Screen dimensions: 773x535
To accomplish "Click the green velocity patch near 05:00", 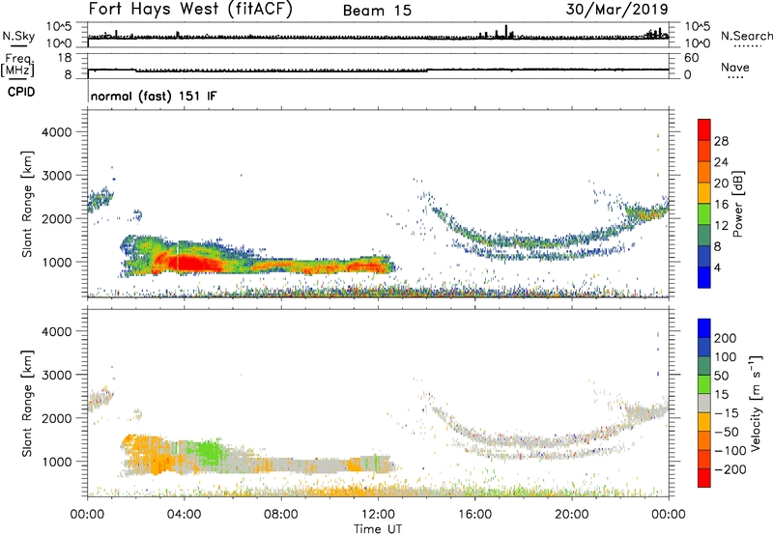I will [x=210, y=452].
